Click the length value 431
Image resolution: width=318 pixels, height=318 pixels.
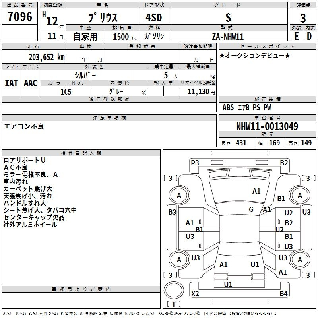pyautogui.click(x=241, y=143)
